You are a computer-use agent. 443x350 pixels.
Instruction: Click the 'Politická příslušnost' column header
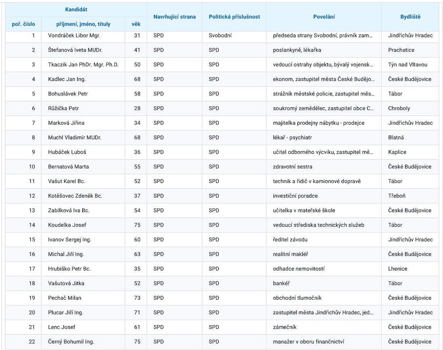(x=234, y=17)
